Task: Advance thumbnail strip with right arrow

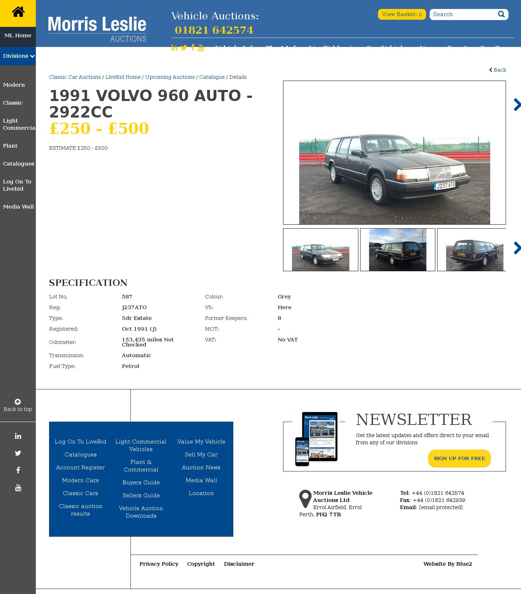Action: coord(517,248)
